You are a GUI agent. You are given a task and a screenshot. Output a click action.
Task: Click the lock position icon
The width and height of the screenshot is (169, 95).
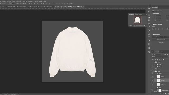tap(159, 59)
